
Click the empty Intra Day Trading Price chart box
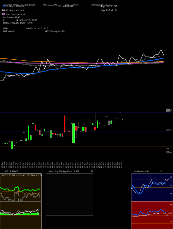click(x=69, y=194)
